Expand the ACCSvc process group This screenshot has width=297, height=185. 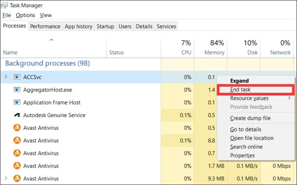[x=6, y=77]
